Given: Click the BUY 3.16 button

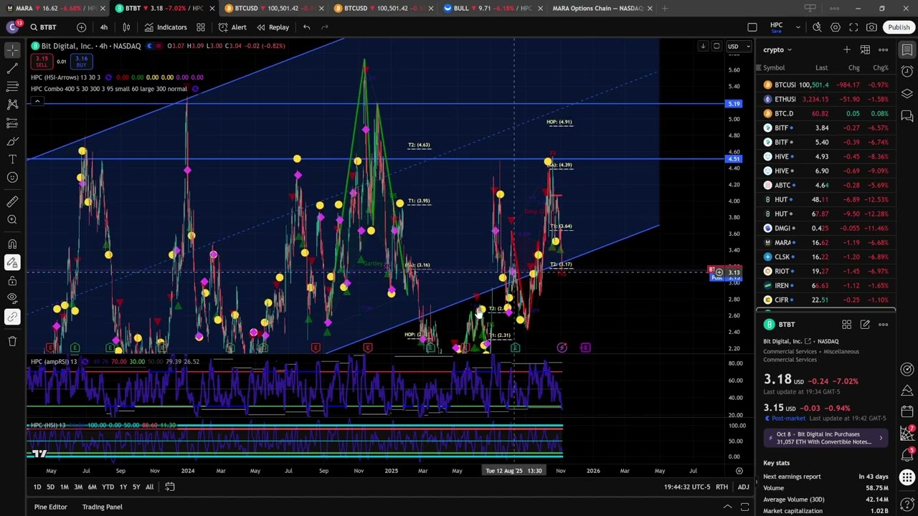Looking at the screenshot, I should [81, 62].
